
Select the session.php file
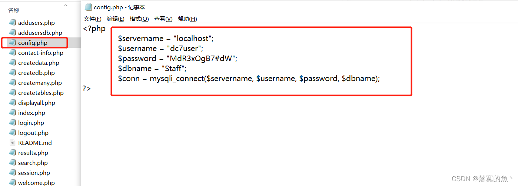click(34, 173)
